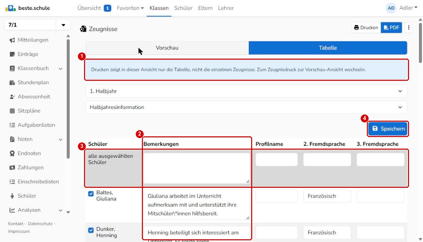
Task: Go to Lehrer in the top navigation
Action: [x=226, y=8]
